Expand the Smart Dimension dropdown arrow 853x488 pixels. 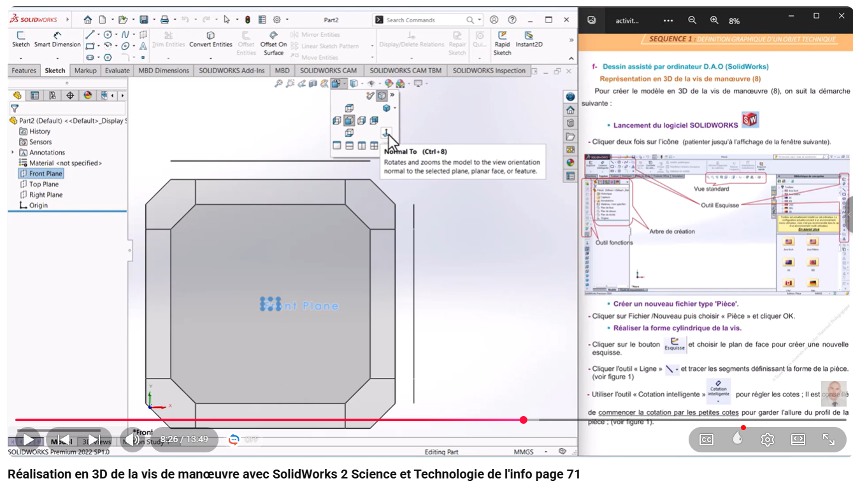pyautogui.click(x=57, y=58)
